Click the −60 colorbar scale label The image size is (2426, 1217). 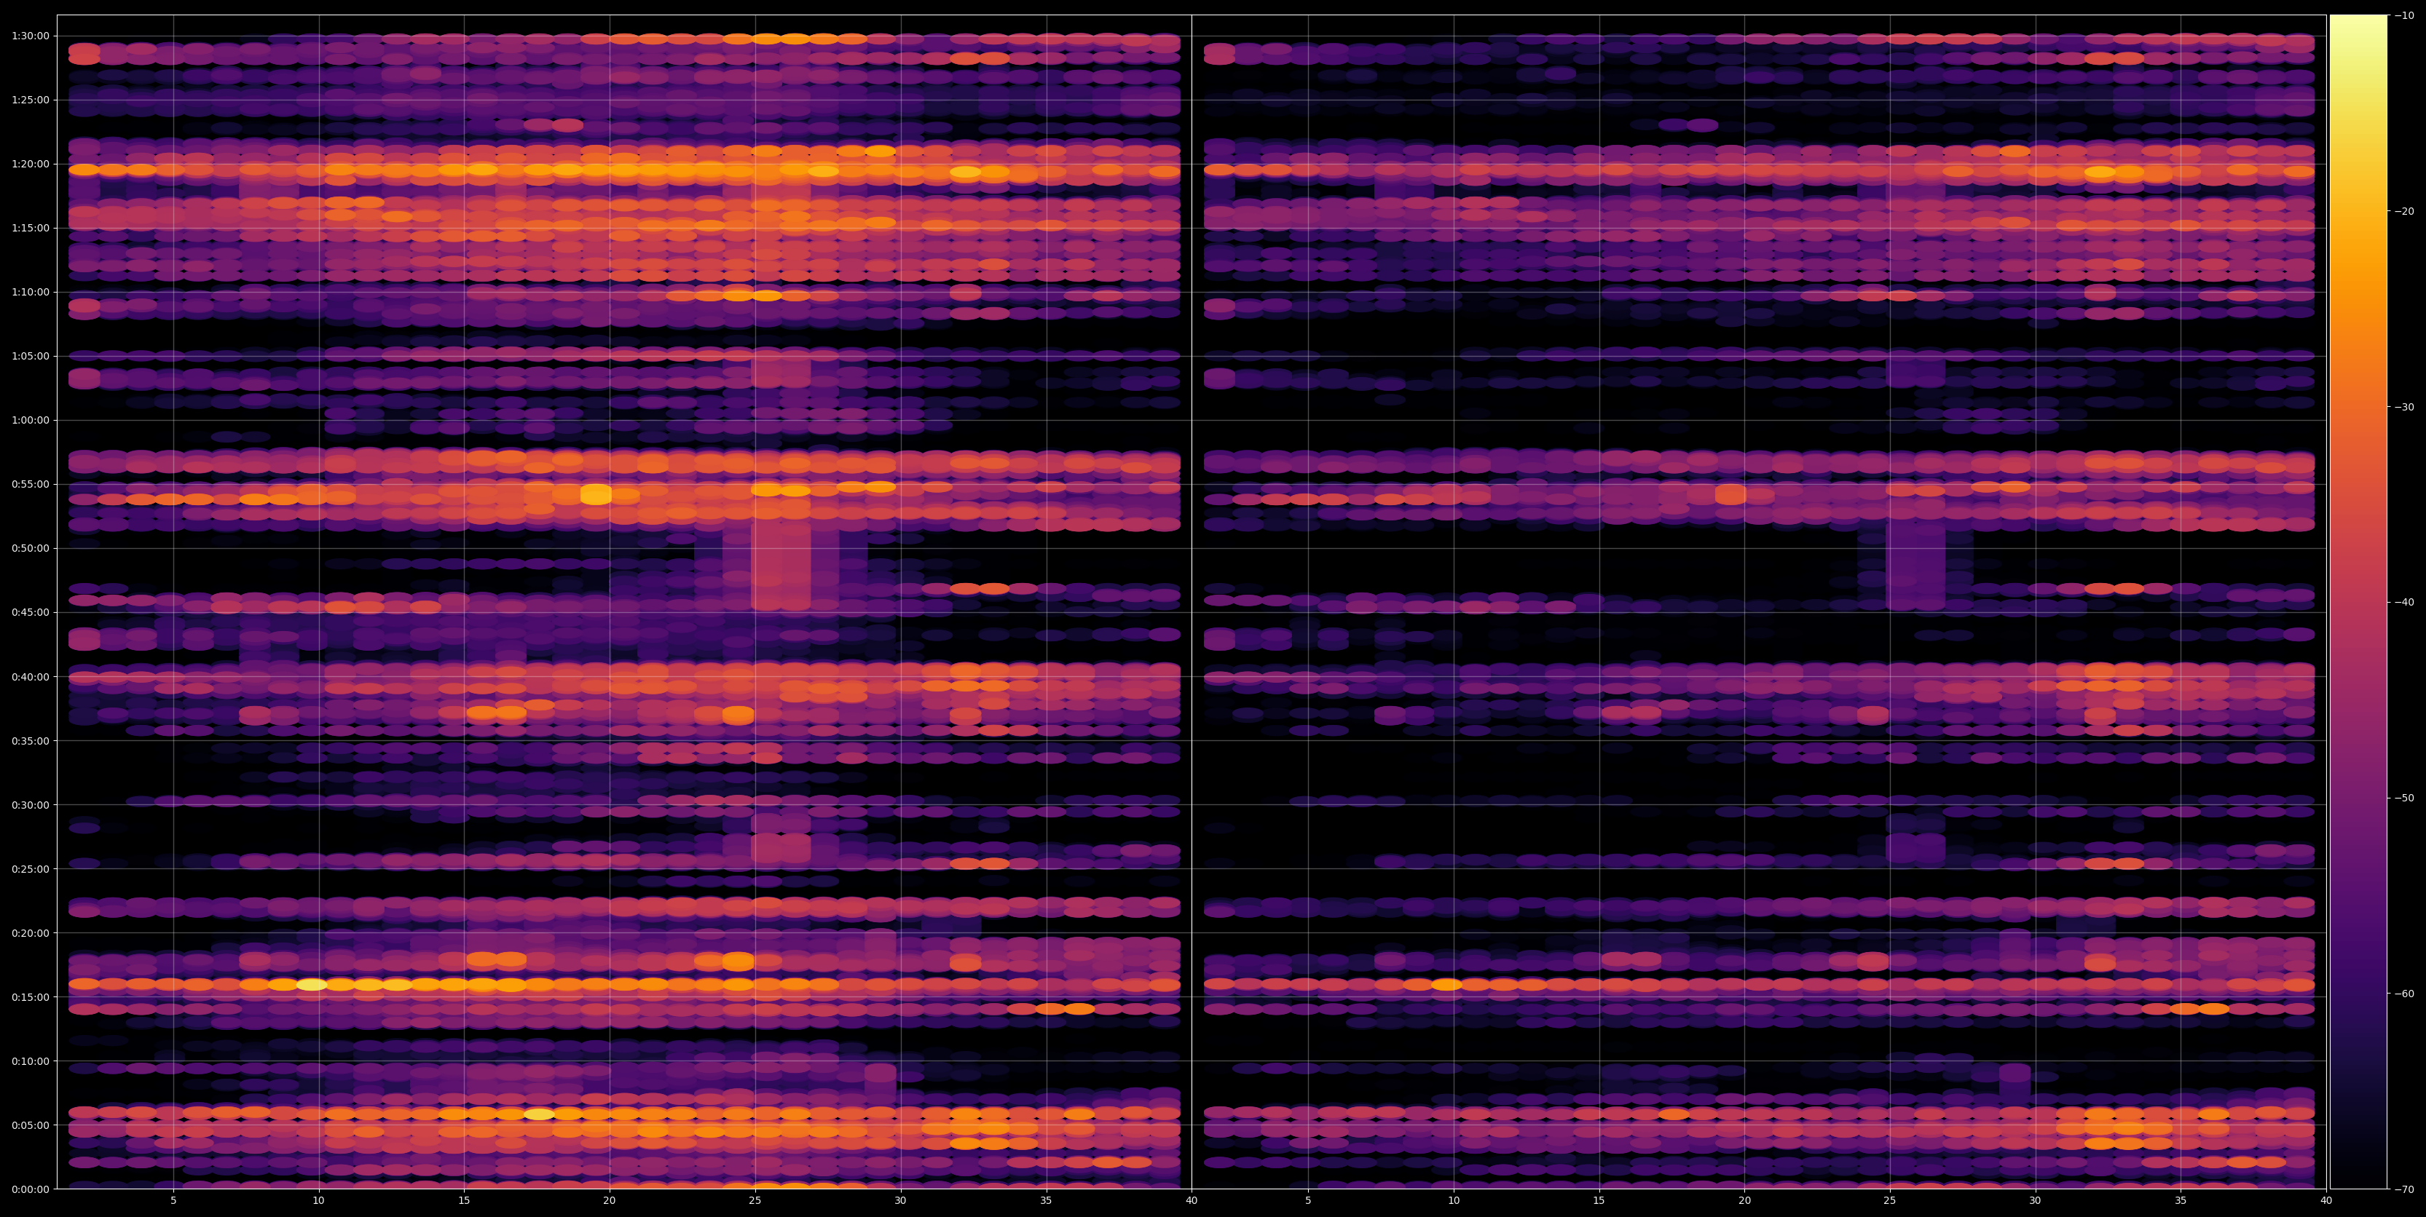(x=2404, y=994)
